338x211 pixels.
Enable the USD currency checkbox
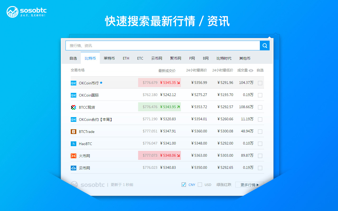[x=200, y=185]
